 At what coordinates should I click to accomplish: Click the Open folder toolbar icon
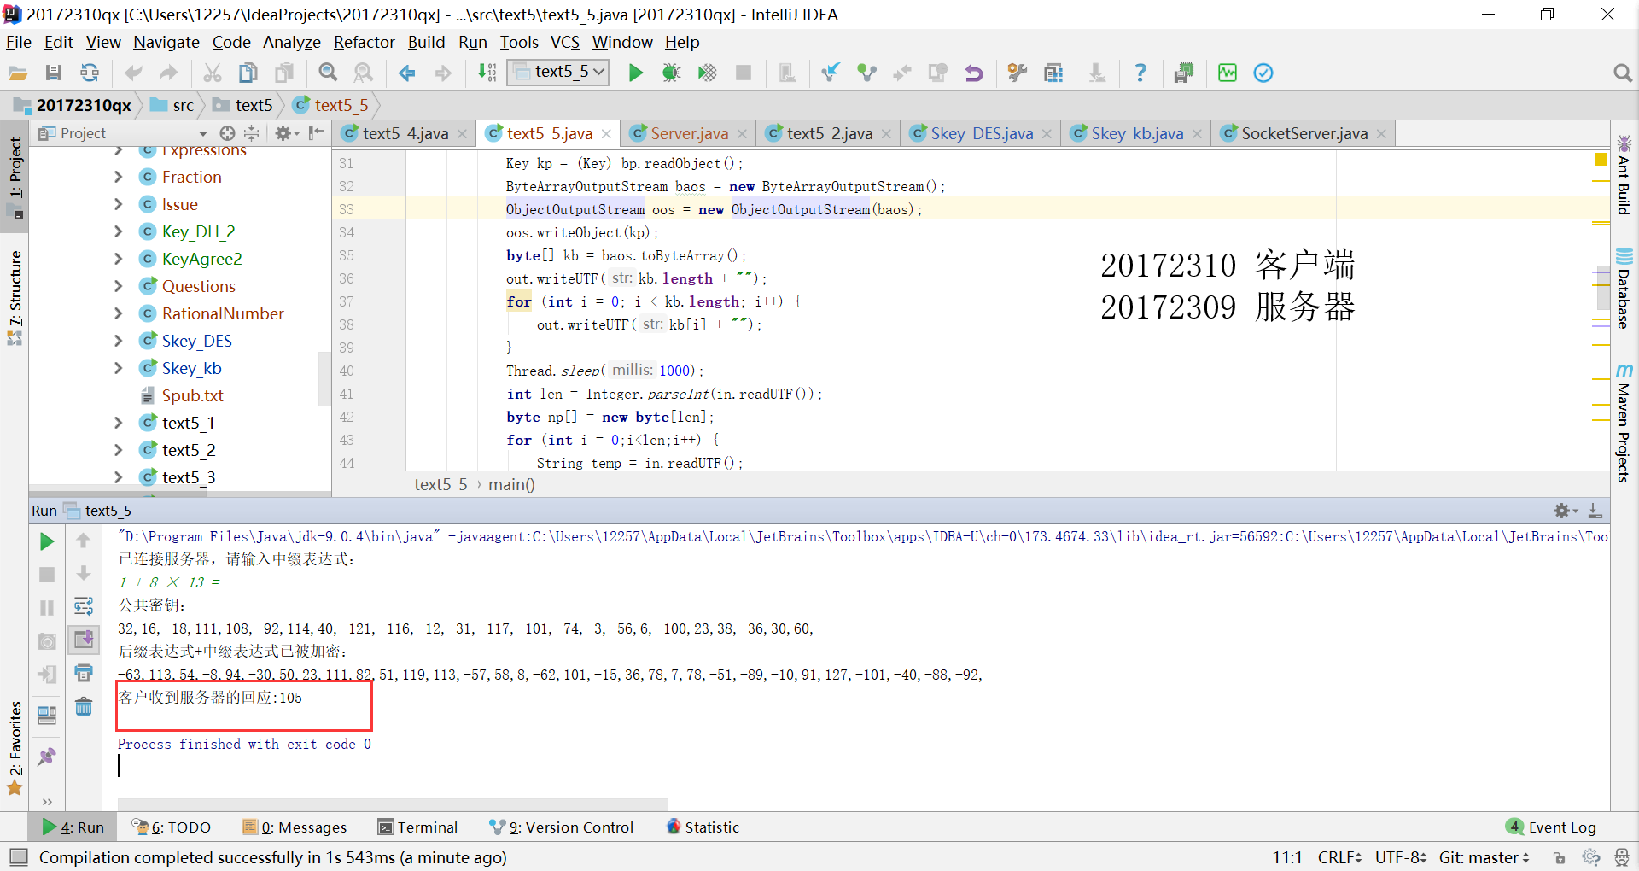coord(18,73)
